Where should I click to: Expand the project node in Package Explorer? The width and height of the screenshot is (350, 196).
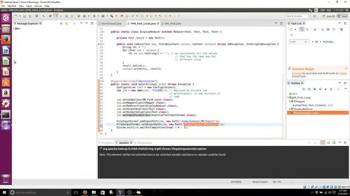(14, 28)
